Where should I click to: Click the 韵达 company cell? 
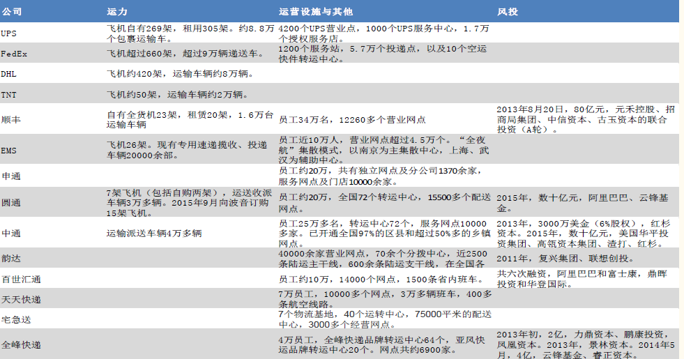(11, 258)
